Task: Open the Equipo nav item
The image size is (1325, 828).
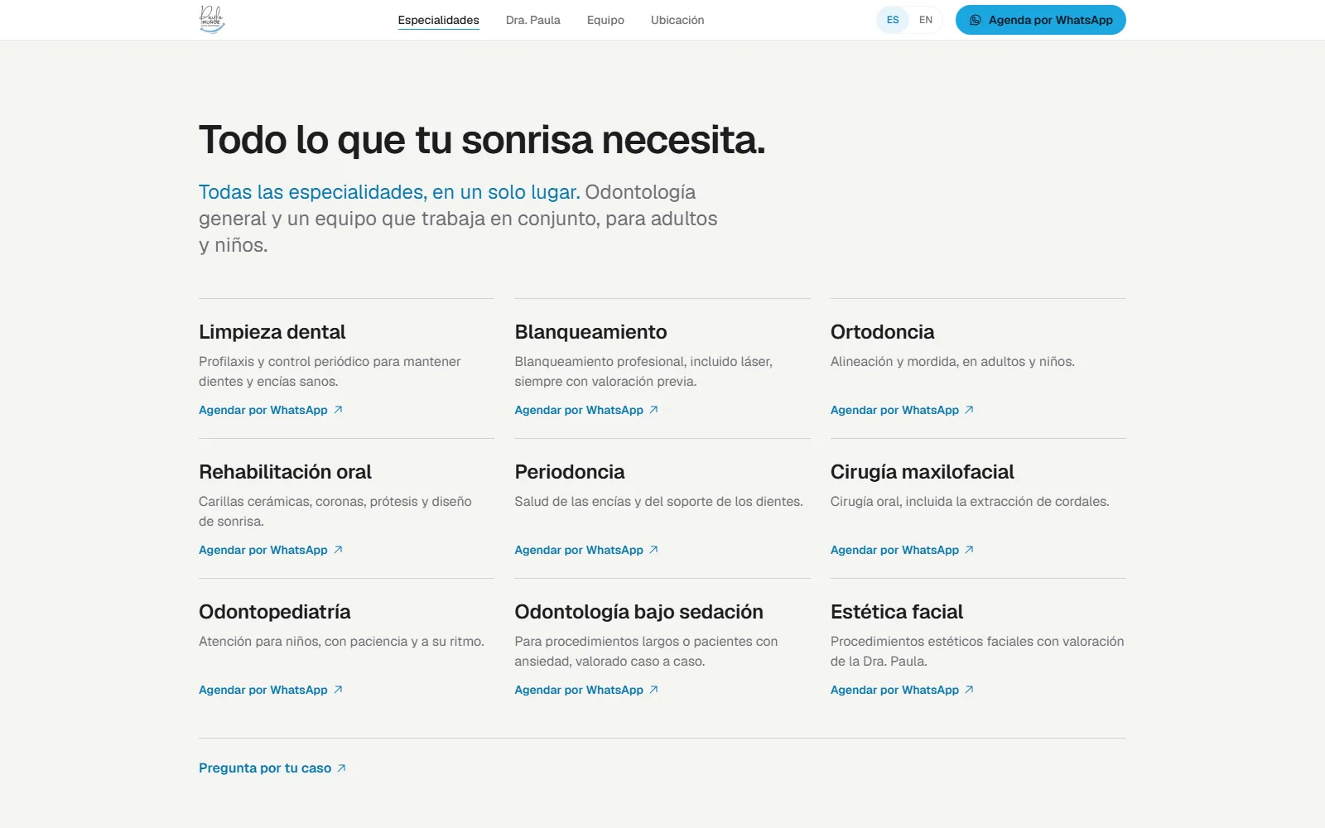Action: click(x=605, y=20)
